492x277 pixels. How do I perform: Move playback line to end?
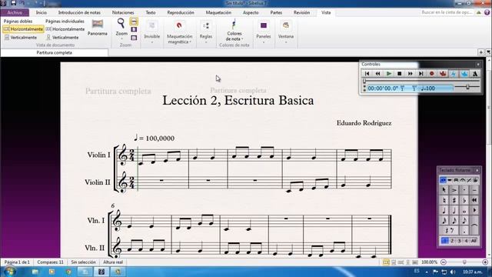pyautogui.click(x=421, y=74)
